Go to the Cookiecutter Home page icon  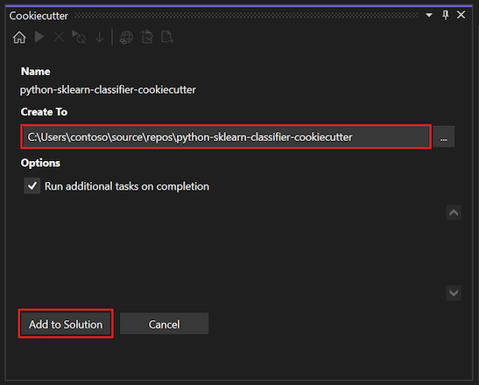[x=19, y=38]
